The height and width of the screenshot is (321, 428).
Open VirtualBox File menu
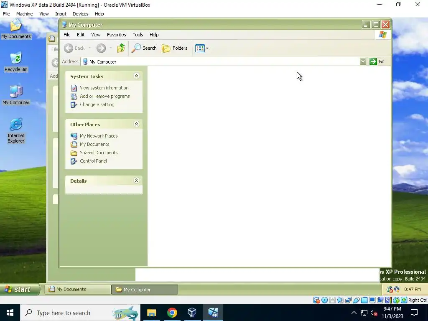(x=6, y=14)
